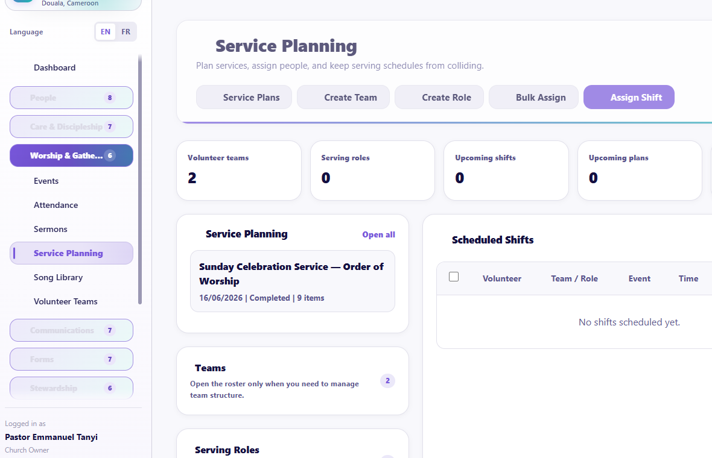Click the Assign Shift button
This screenshot has width=712, height=458.
(629, 98)
